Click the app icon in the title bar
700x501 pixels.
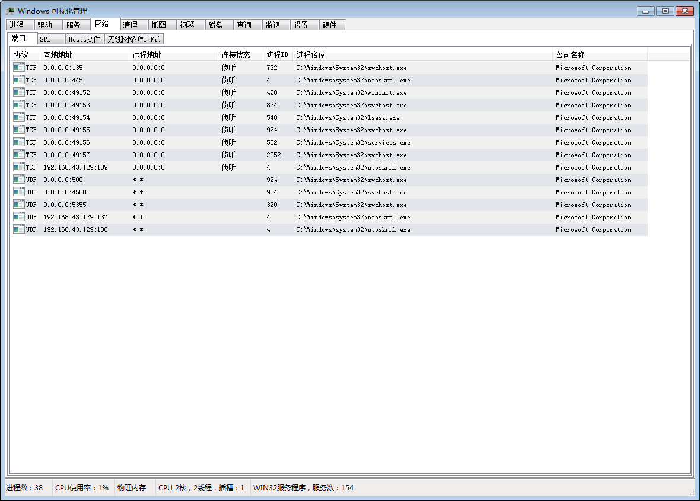[11, 11]
